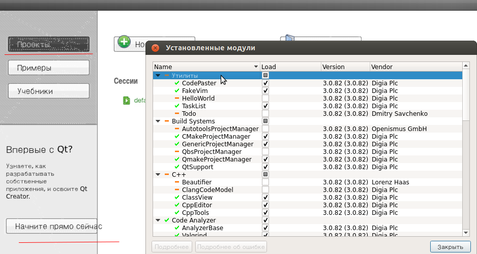This screenshot has width=477, height=254.
Task: Select the QmakeProjectManager row
Action: tap(308, 159)
